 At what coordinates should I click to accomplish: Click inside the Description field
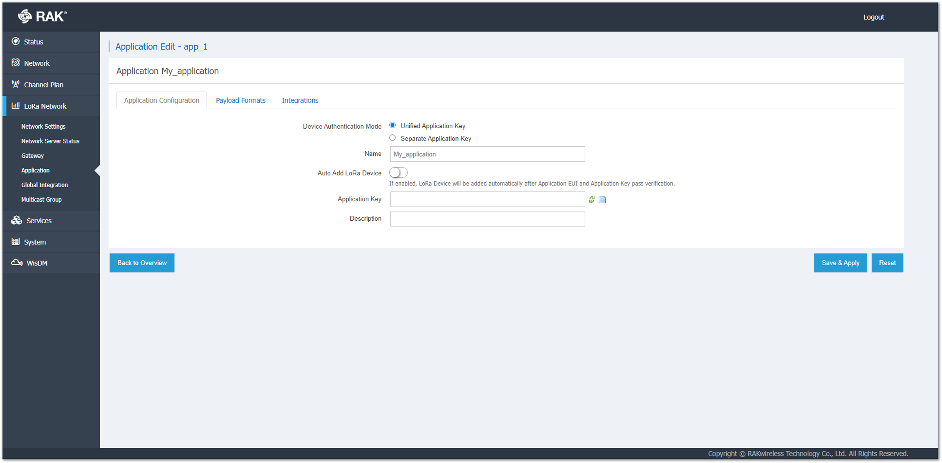point(487,219)
